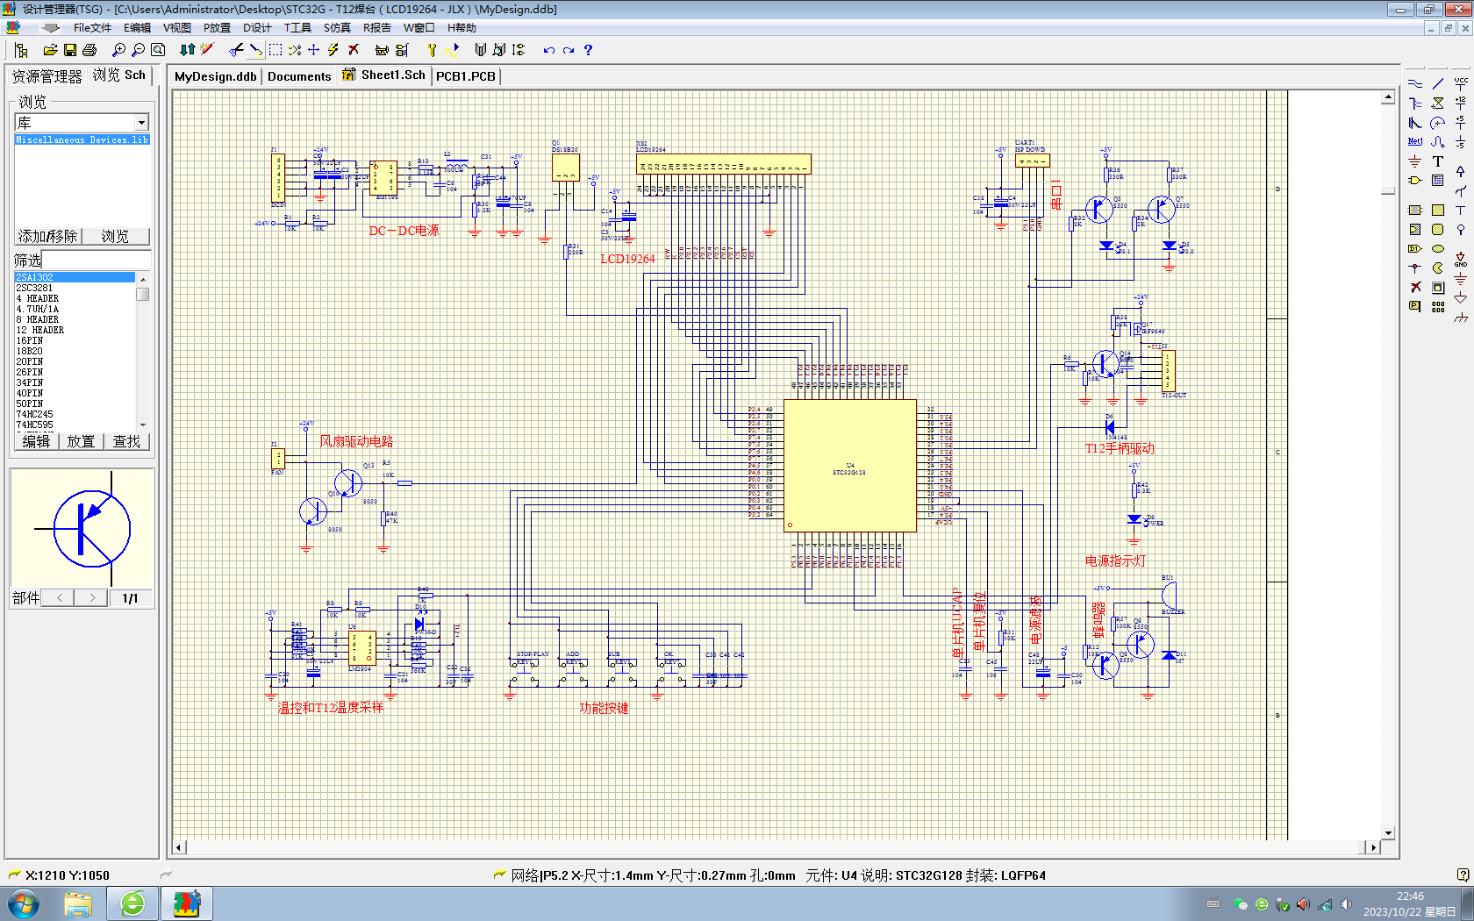
Task: Click the 浏览 library browse button
Action: pyautogui.click(x=115, y=236)
